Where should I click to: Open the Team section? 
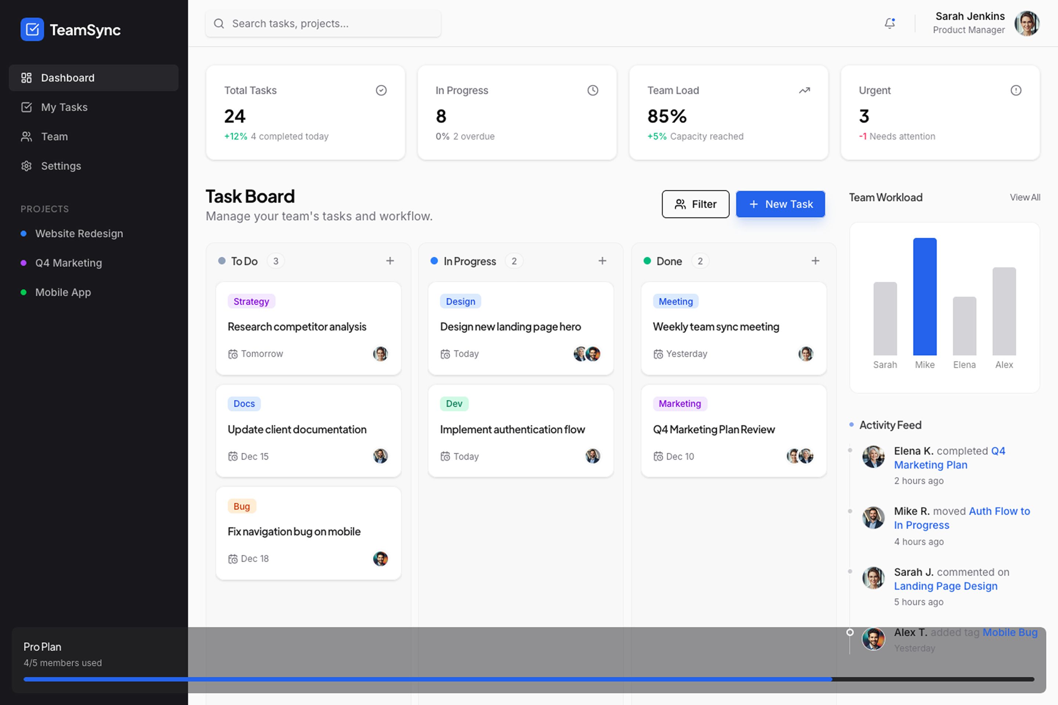pyautogui.click(x=54, y=136)
